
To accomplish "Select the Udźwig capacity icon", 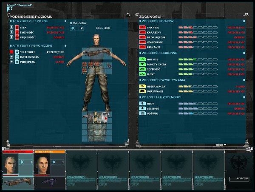I will click(x=143, y=114).
